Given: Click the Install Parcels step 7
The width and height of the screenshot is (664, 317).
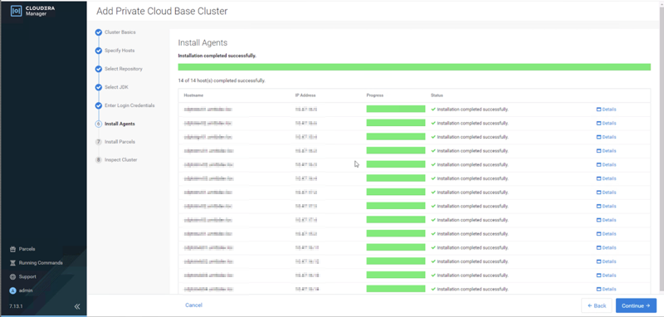Looking at the screenshot, I should (115, 142).
